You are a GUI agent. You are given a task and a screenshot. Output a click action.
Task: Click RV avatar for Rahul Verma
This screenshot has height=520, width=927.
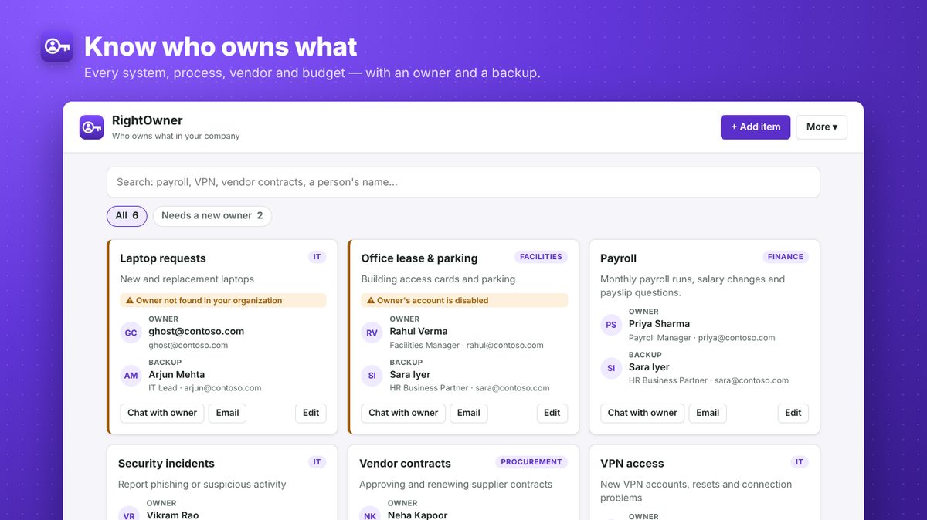click(372, 333)
